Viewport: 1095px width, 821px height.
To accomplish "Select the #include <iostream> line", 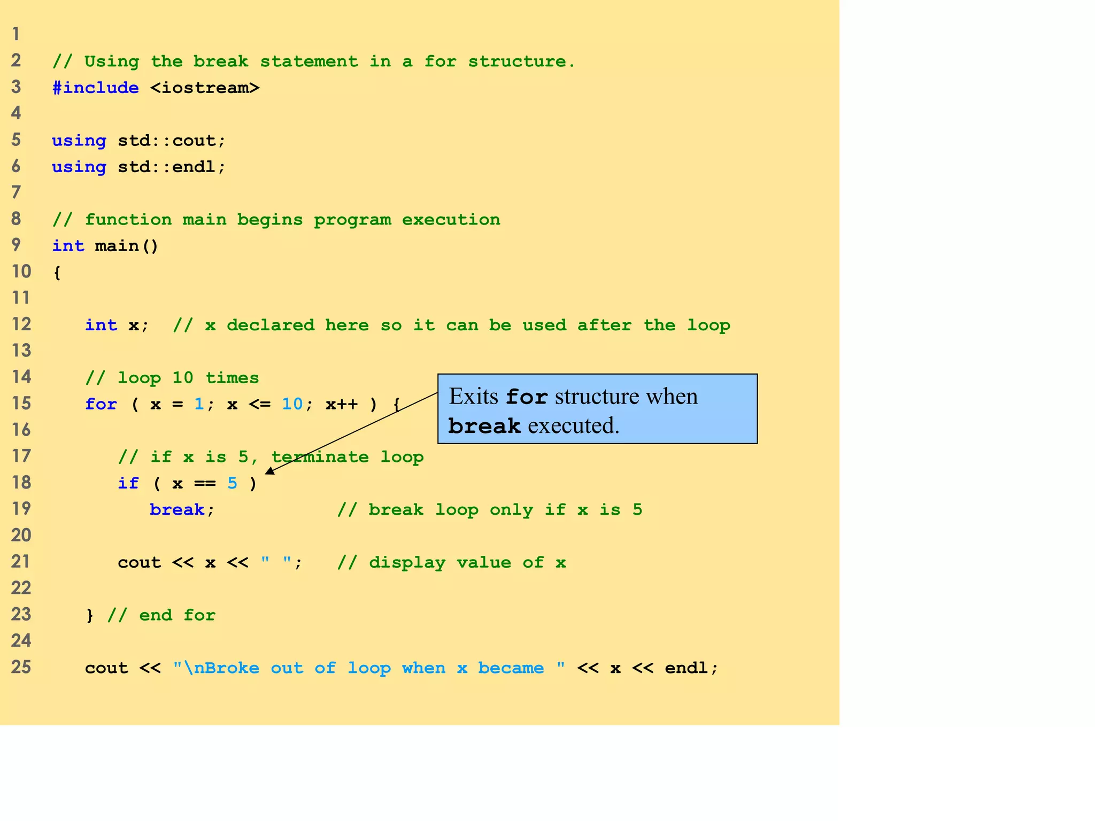I will coord(156,88).
